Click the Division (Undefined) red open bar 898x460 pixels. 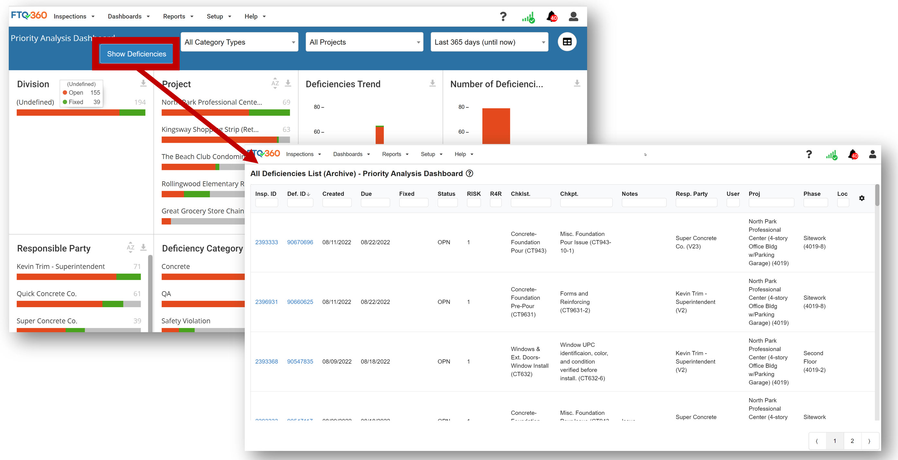(x=68, y=112)
